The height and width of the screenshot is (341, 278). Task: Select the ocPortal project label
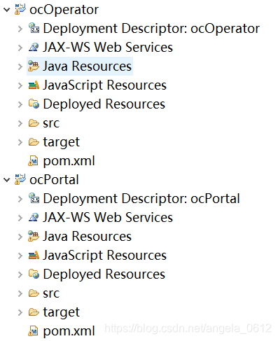54,180
